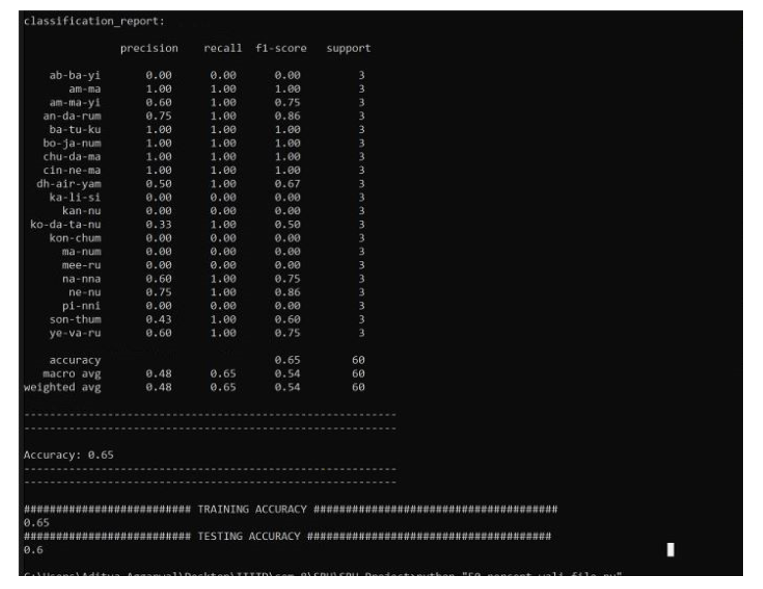This screenshot has height=589, width=763.
Task: Click the 'ma-num' row label
Action: click(81, 252)
